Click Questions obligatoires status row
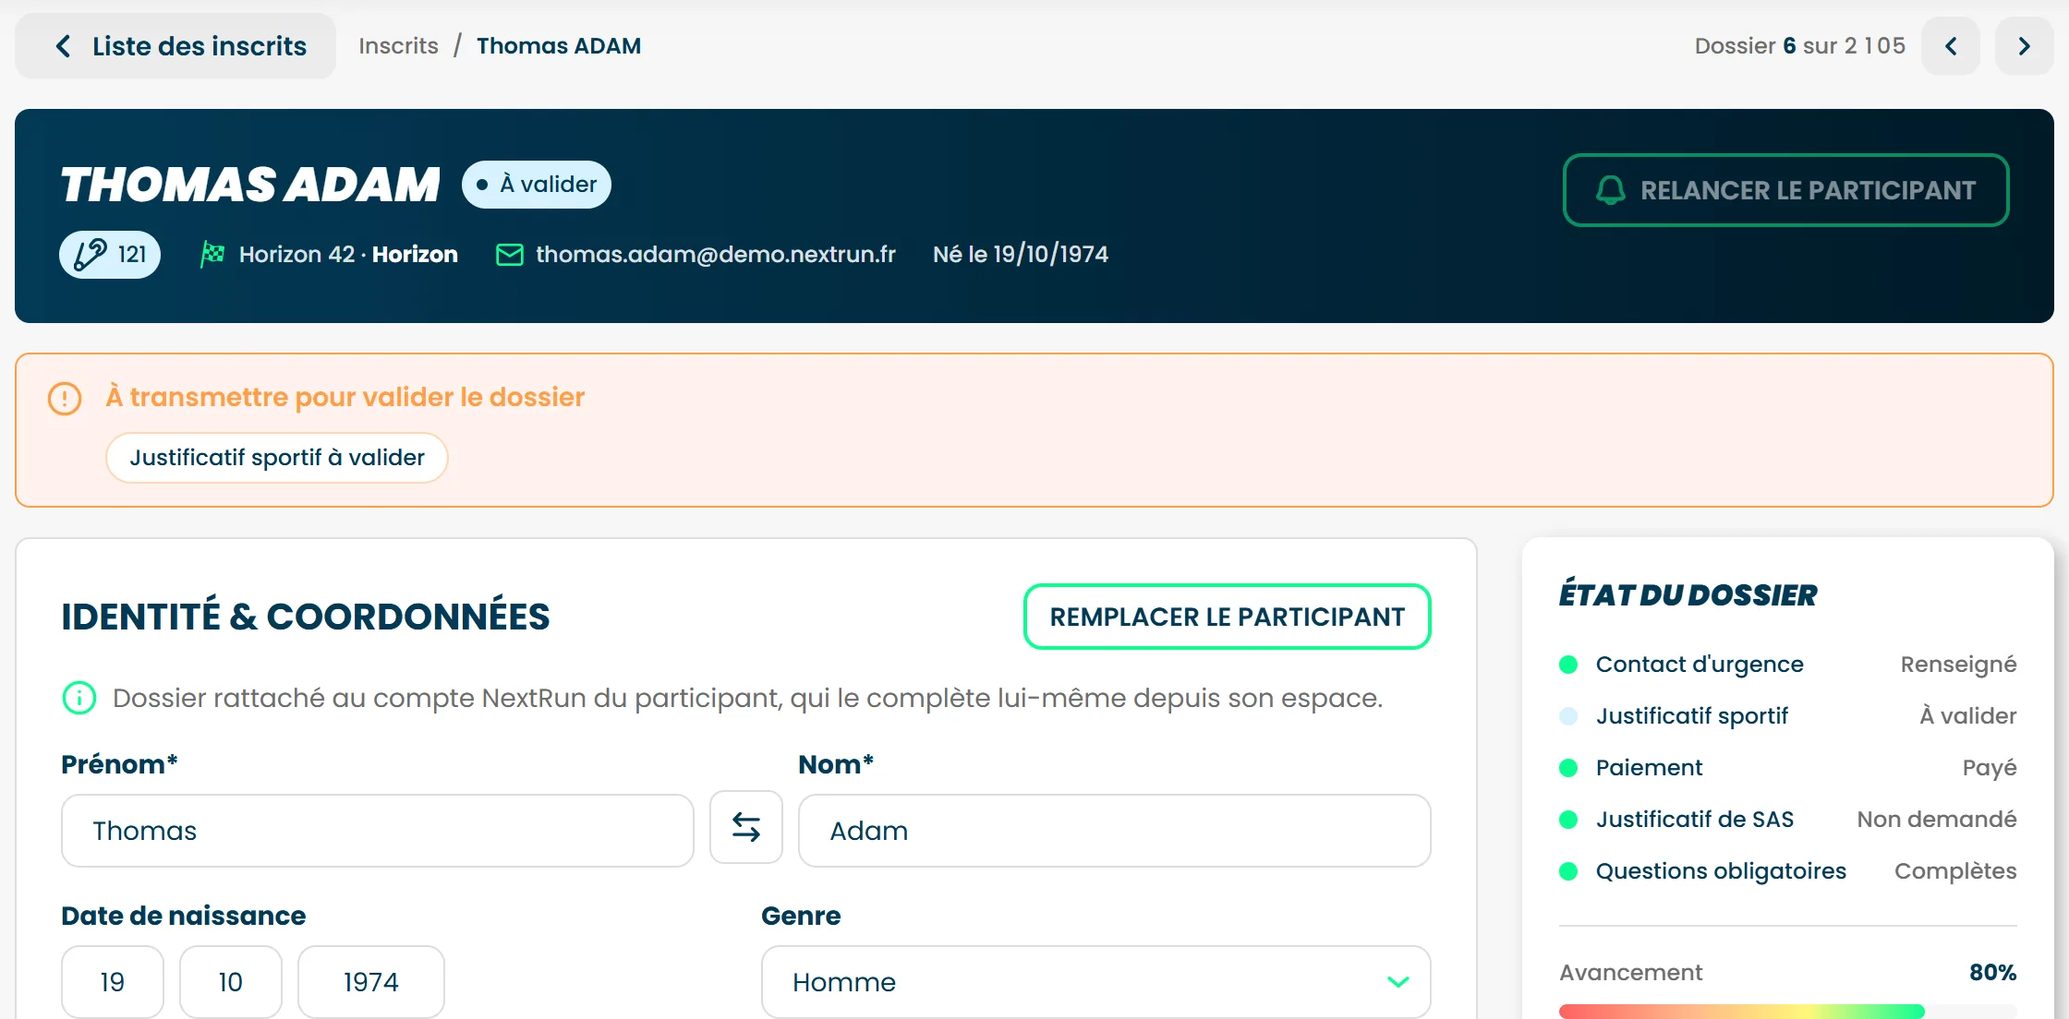The width and height of the screenshot is (2069, 1019). (1787, 871)
